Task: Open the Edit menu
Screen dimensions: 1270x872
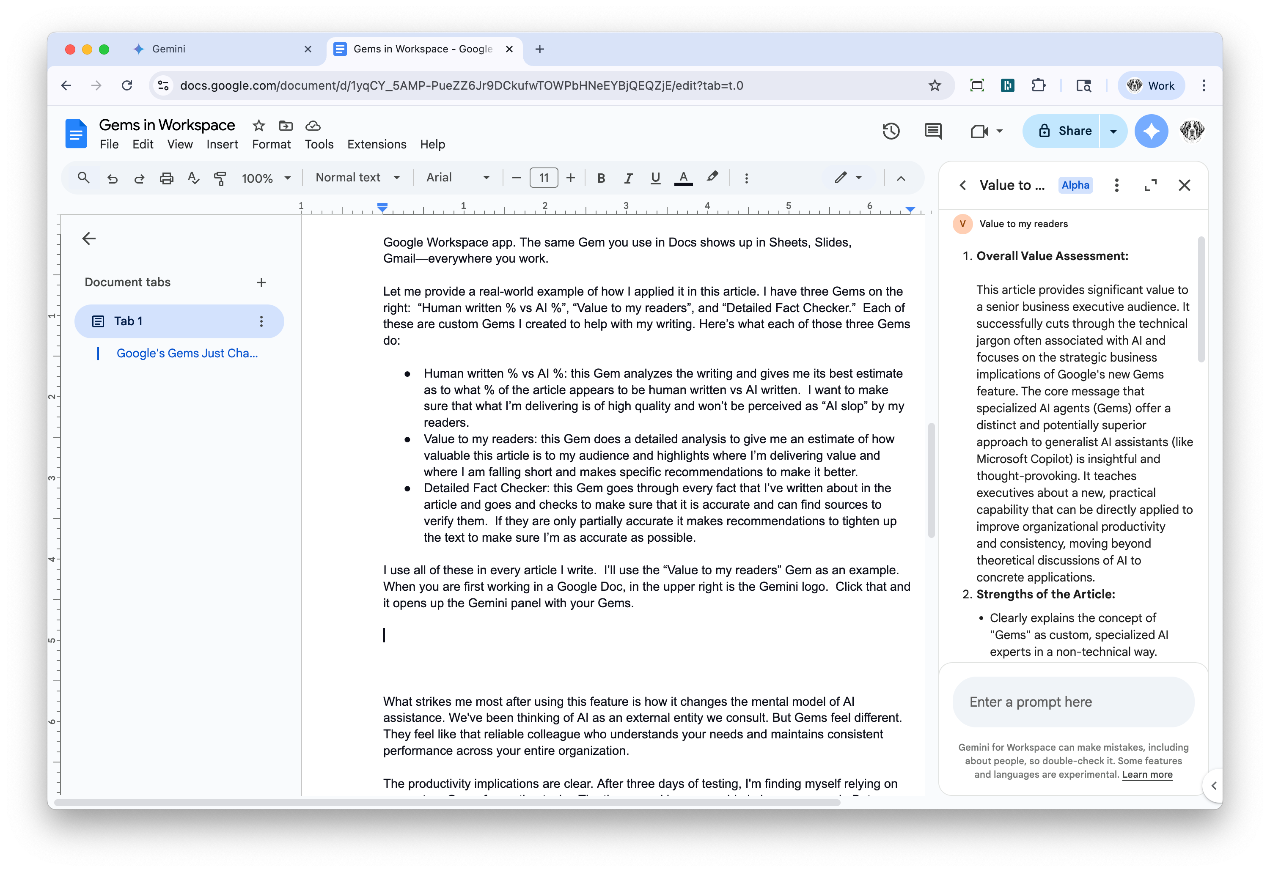Action: pos(143,144)
